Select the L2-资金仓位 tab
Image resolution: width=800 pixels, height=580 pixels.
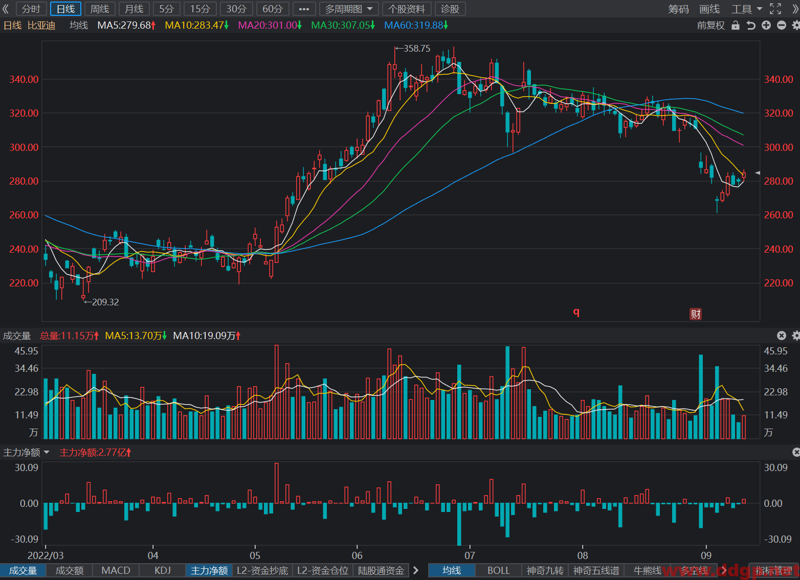[x=323, y=570]
